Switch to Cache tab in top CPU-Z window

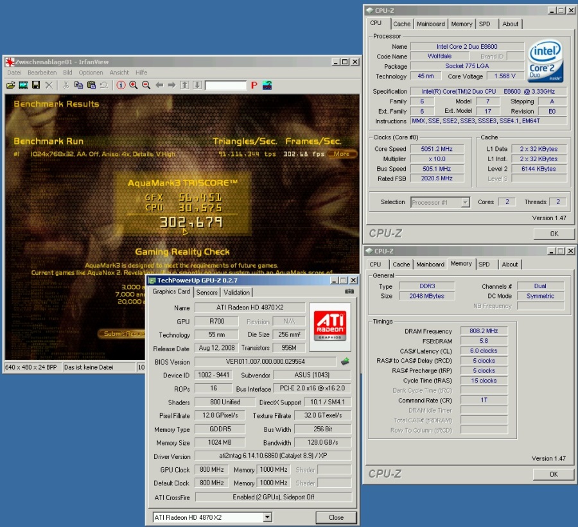(402, 24)
